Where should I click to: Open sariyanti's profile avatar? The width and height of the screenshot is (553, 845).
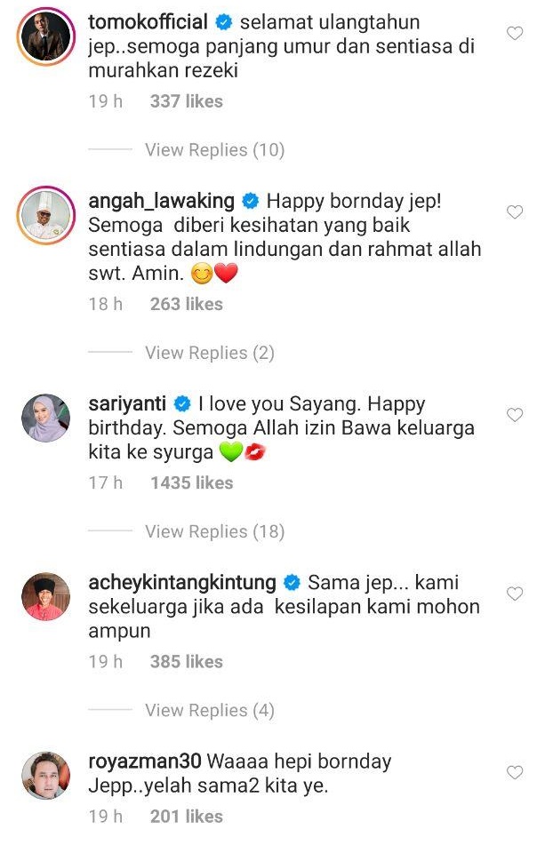pos(46,418)
